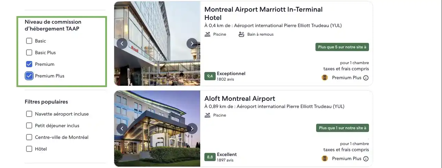Show previous photo of Aloft Montreal Airport
442x168 pixels.
122,129
